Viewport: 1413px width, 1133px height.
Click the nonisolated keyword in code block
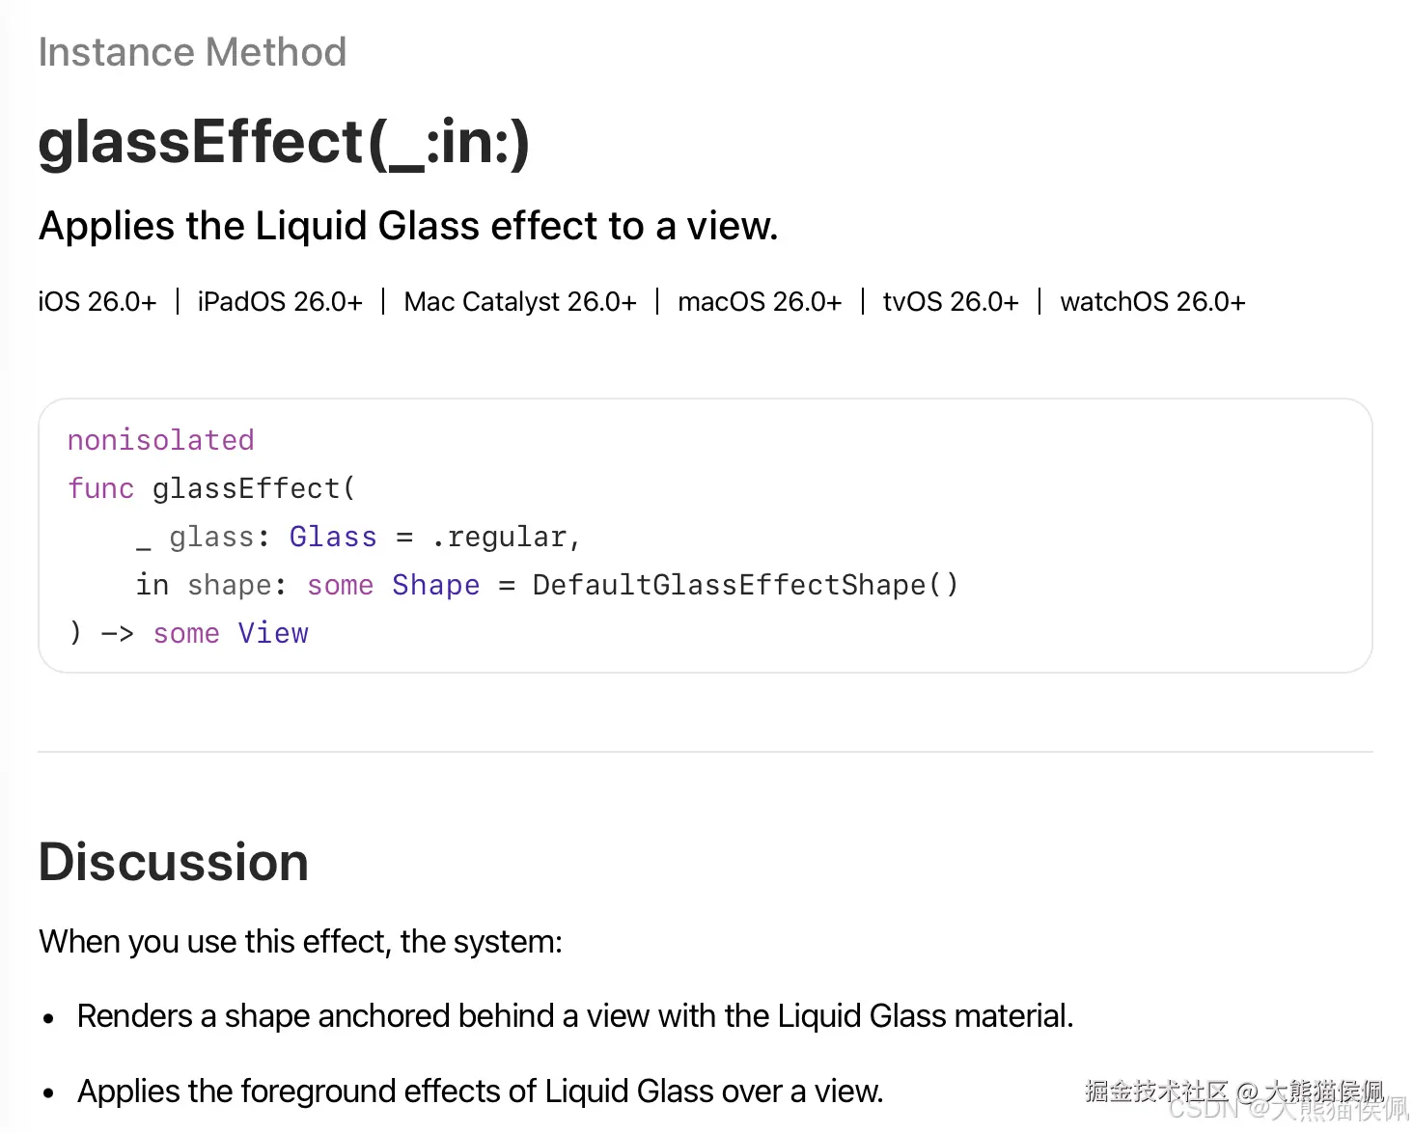[x=161, y=440]
